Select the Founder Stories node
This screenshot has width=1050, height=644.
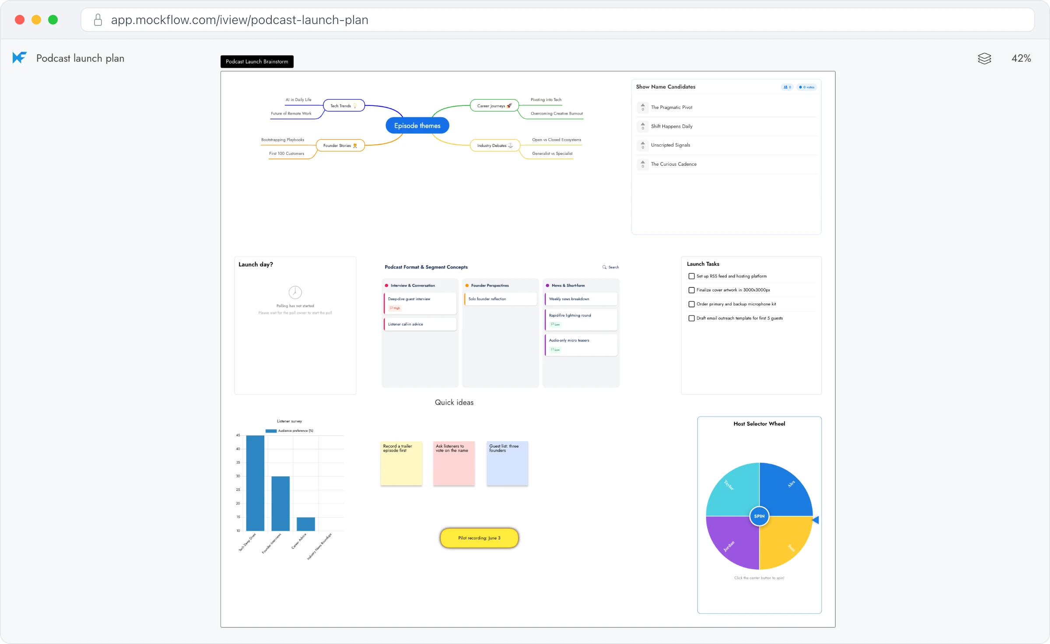point(340,145)
